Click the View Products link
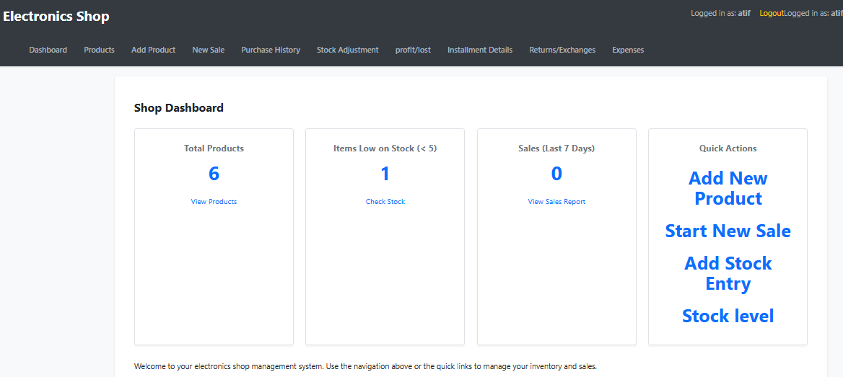843x377 pixels. pyautogui.click(x=214, y=202)
